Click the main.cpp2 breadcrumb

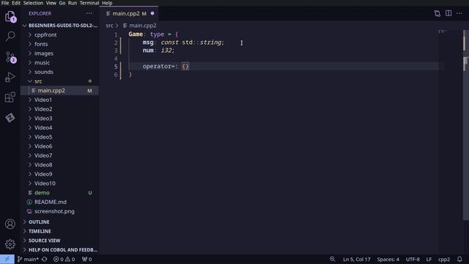[140, 26]
